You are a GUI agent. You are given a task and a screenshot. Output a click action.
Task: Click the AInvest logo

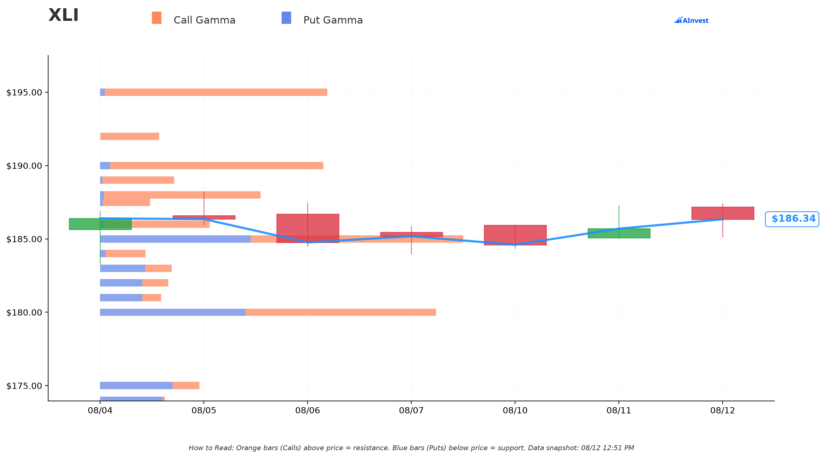pos(691,20)
